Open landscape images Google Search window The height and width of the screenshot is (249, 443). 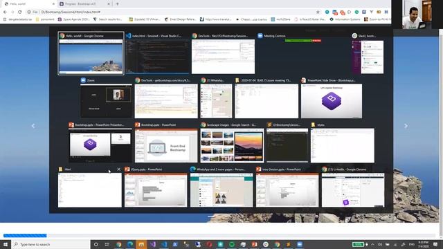(x=232, y=142)
